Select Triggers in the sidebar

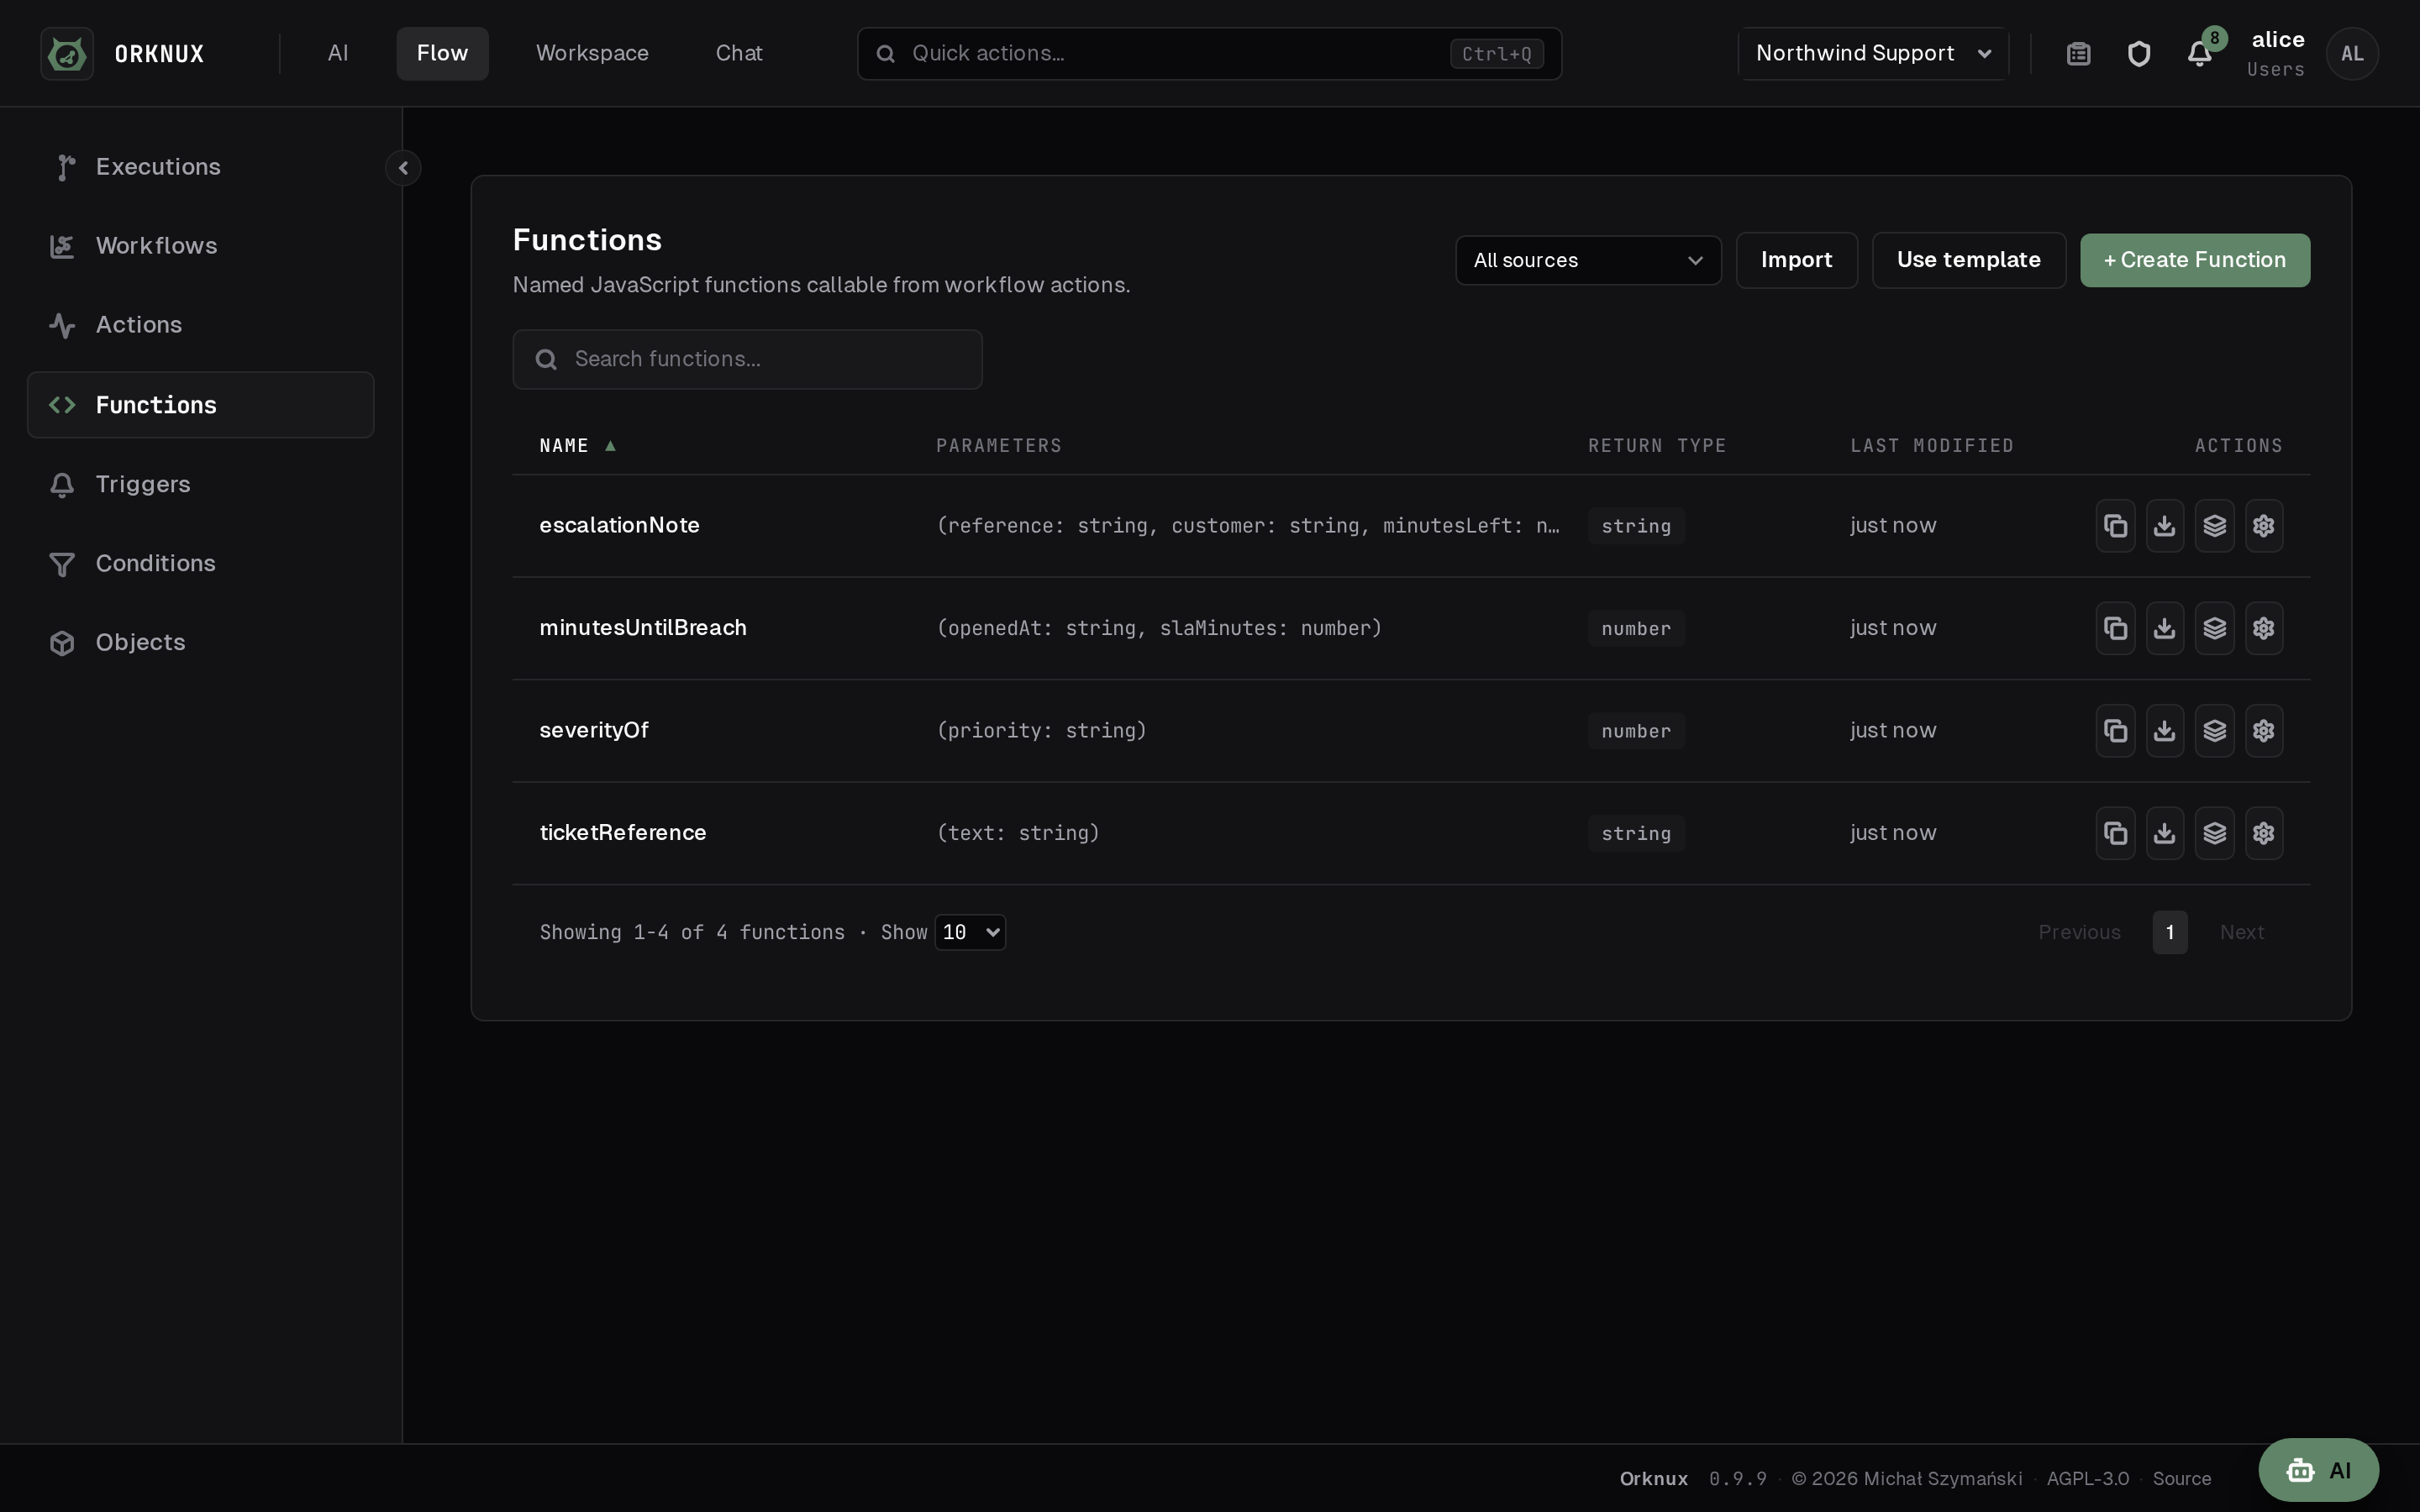(x=200, y=484)
